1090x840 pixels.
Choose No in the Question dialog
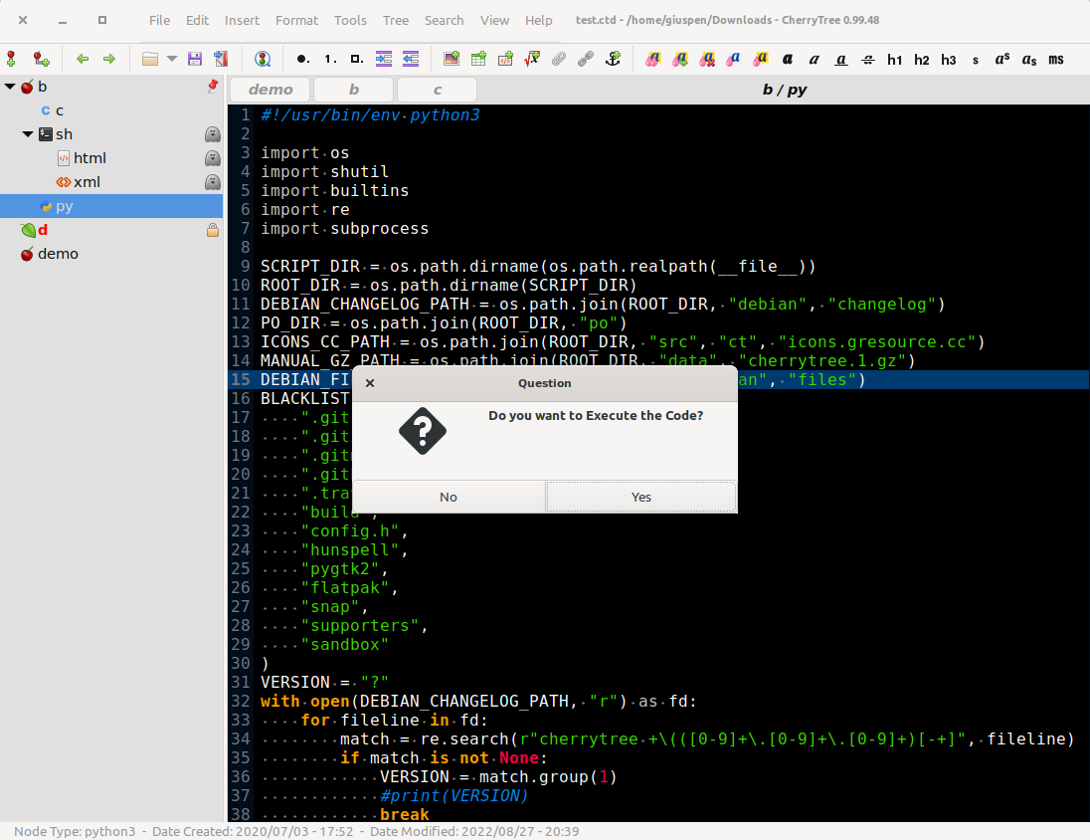click(x=449, y=497)
